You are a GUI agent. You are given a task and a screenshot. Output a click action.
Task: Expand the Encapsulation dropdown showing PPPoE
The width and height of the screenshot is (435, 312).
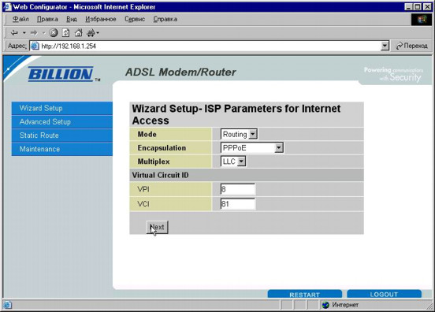(252, 148)
